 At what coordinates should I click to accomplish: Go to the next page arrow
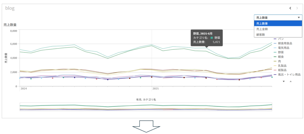[x=297, y=8]
